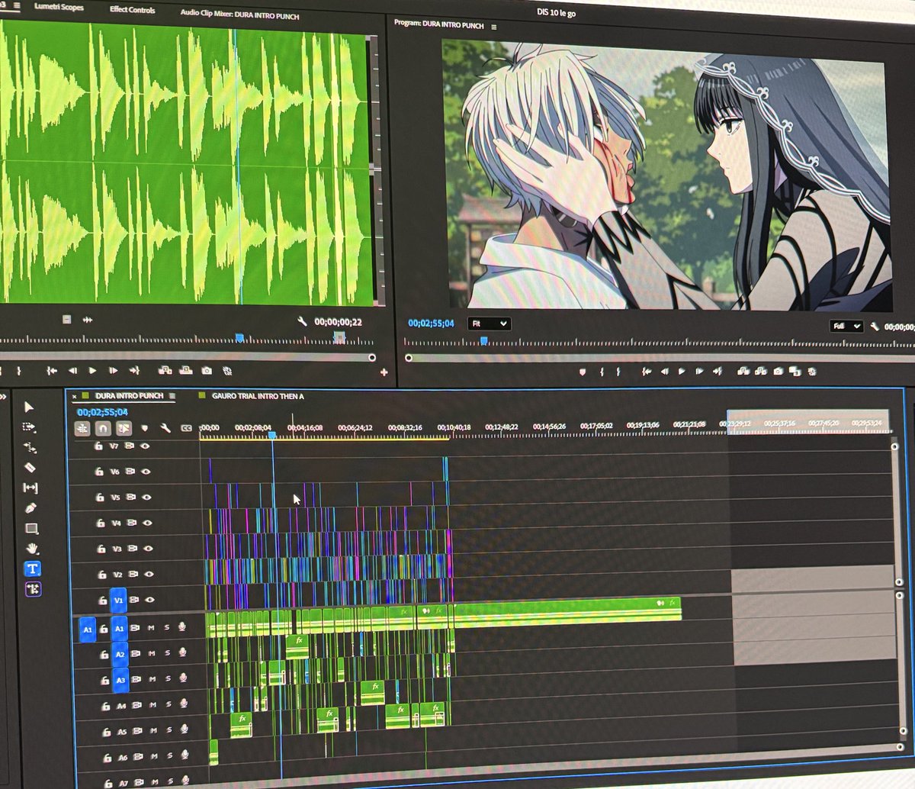
Task: Mute audio track A1
Action: click(151, 628)
